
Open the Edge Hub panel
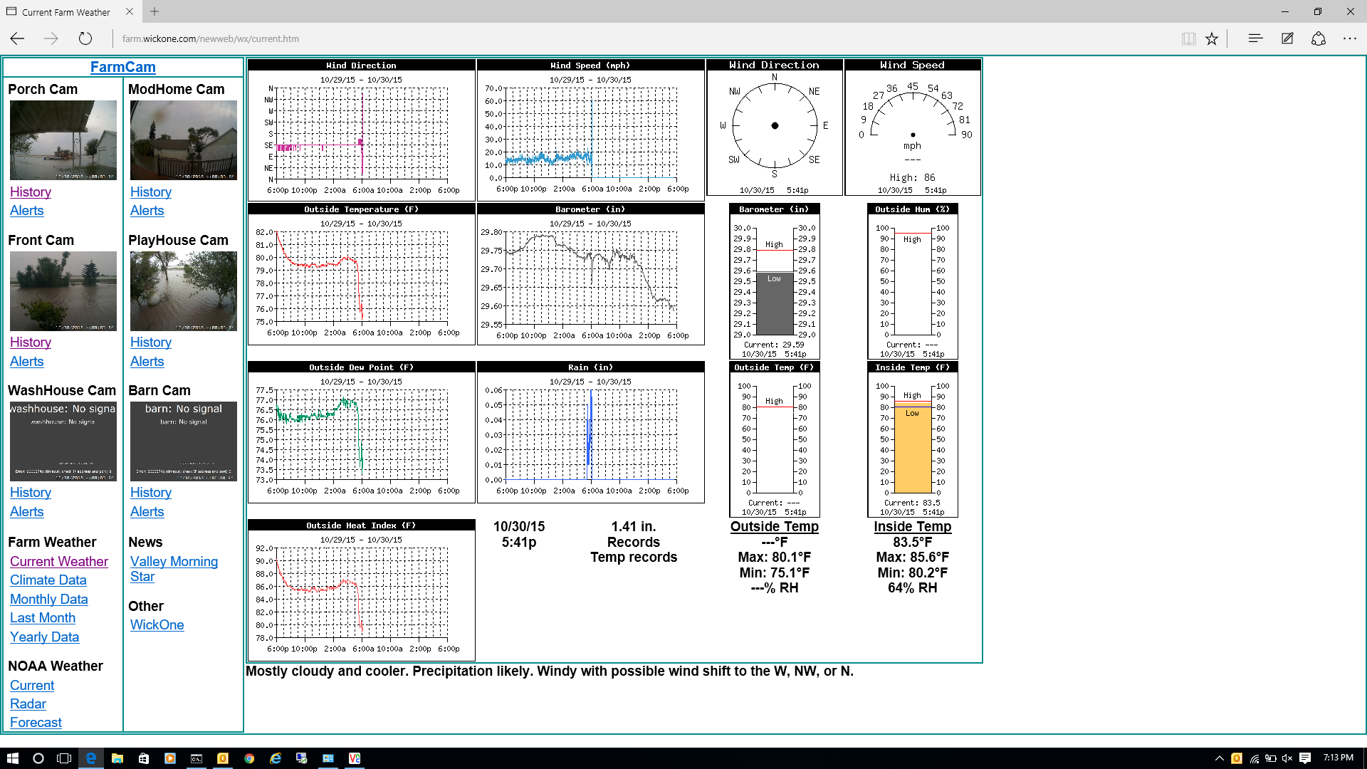[1255, 38]
